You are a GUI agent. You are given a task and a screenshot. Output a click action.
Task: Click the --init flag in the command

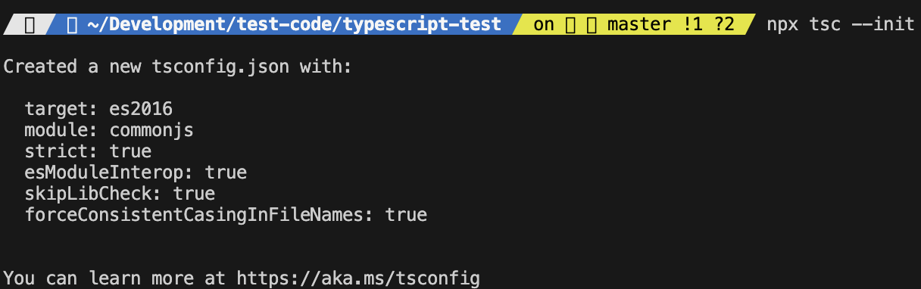click(x=883, y=25)
